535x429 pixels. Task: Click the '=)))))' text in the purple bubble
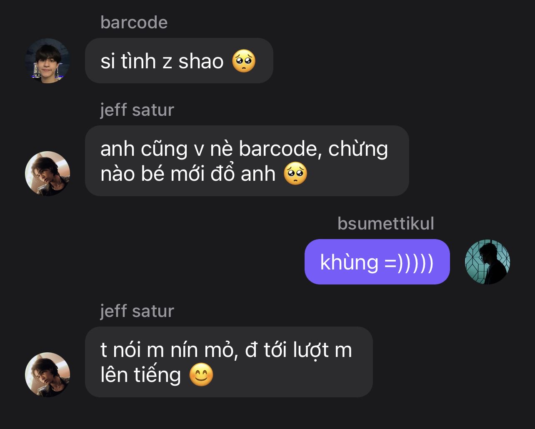click(x=409, y=262)
